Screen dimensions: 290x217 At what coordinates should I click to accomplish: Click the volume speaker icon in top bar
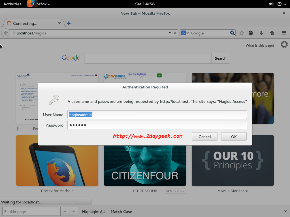tap(271, 4)
